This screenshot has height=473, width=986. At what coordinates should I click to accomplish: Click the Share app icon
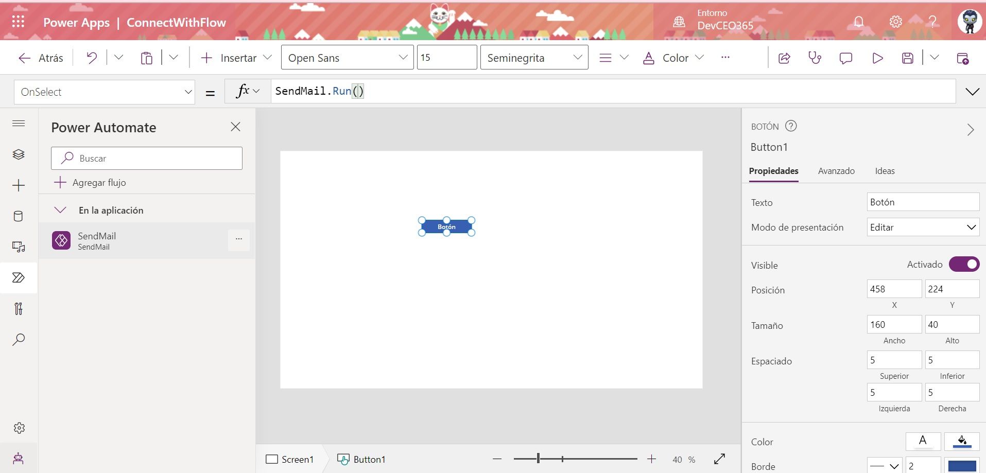[x=784, y=58]
